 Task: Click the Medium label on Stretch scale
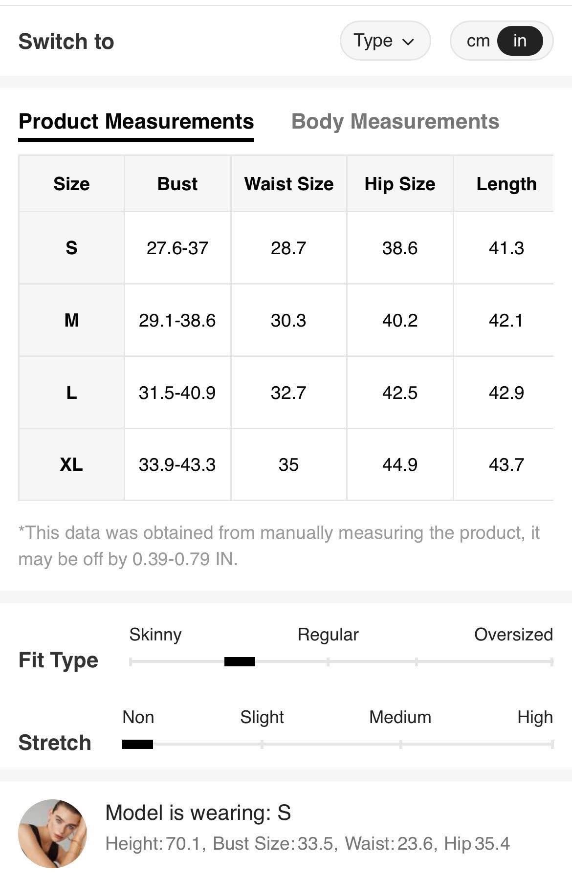coord(400,717)
